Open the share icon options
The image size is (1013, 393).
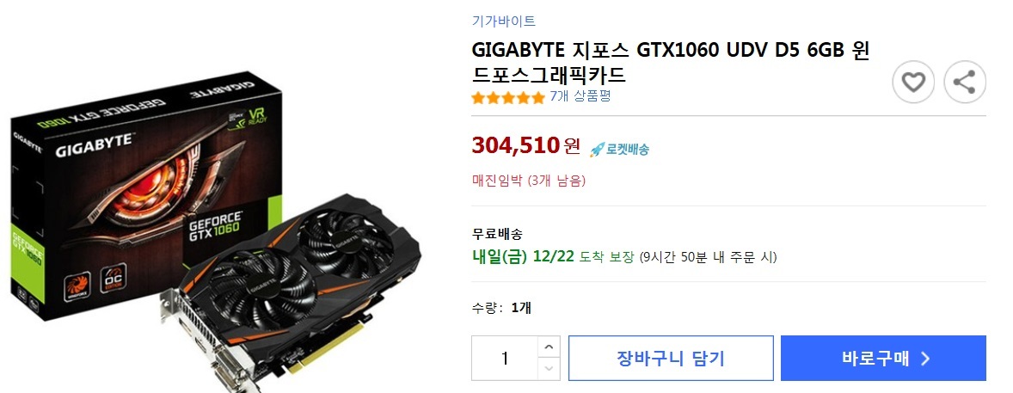(x=965, y=82)
